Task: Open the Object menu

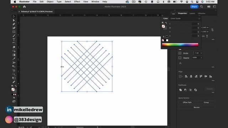Action: pos(50,1)
